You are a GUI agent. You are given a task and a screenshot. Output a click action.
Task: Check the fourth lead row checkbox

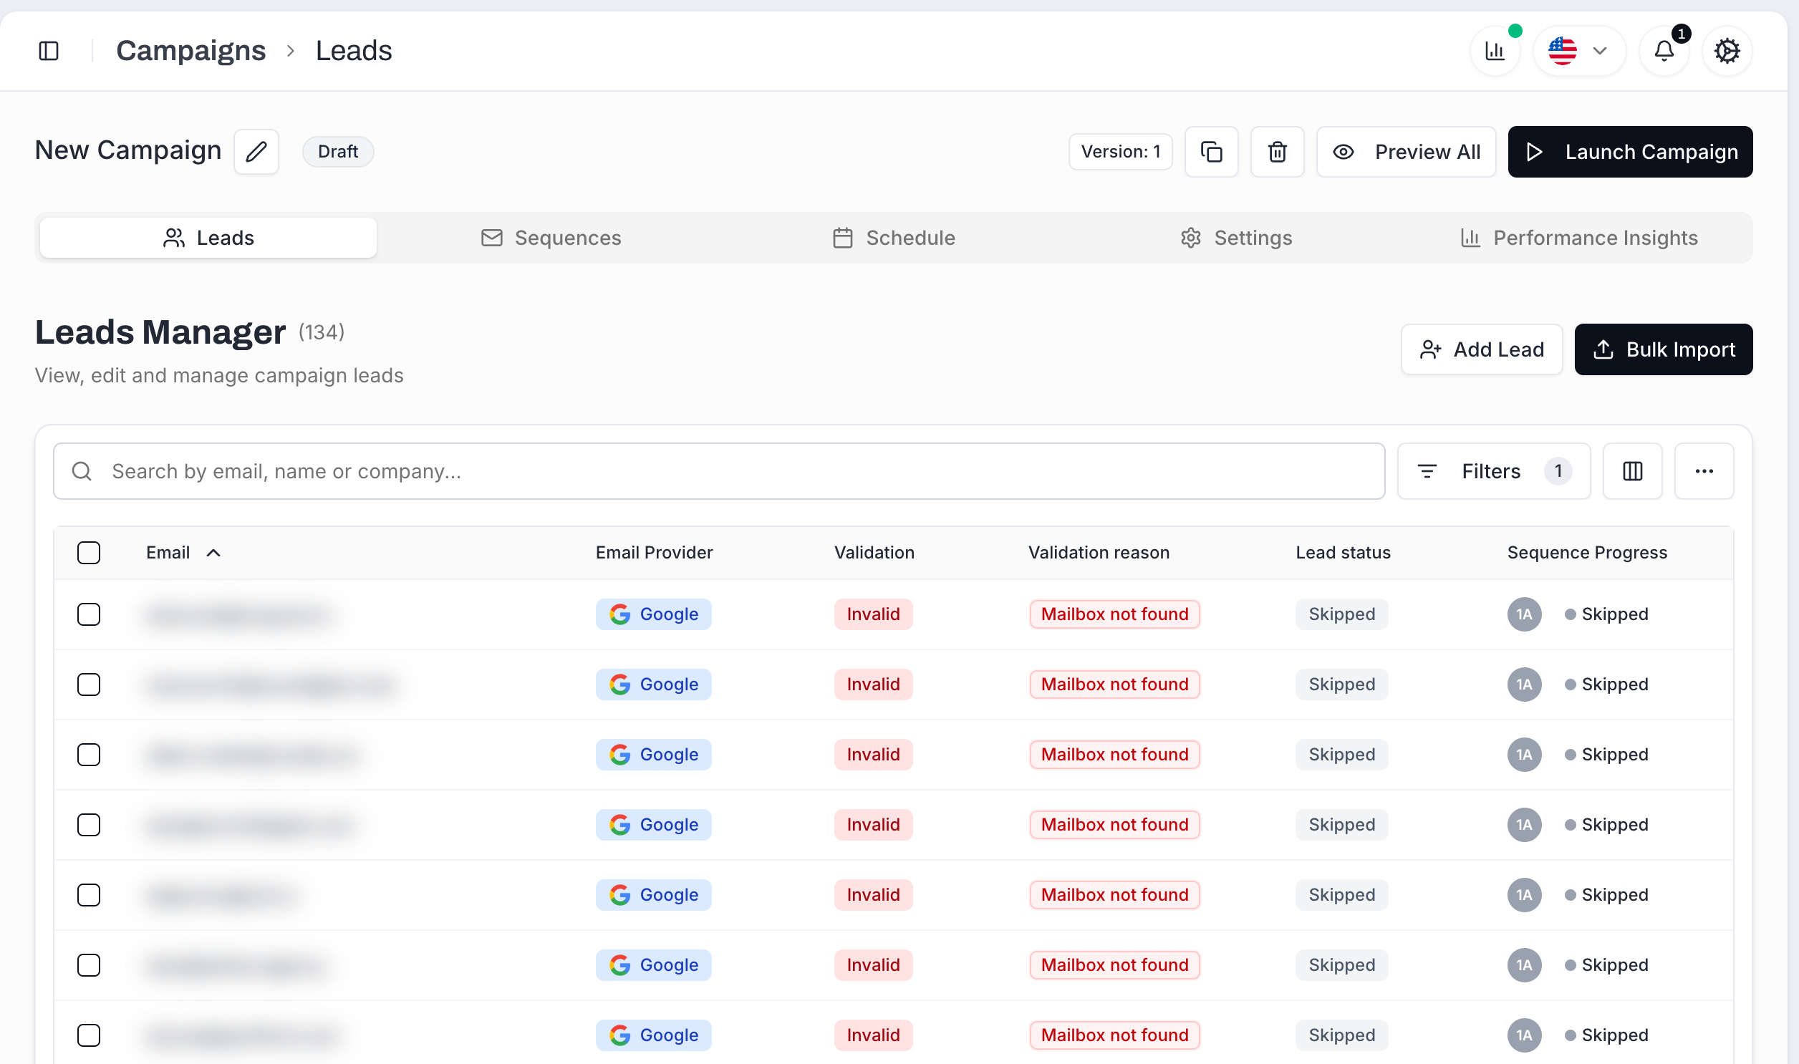pyautogui.click(x=89, y=826)
